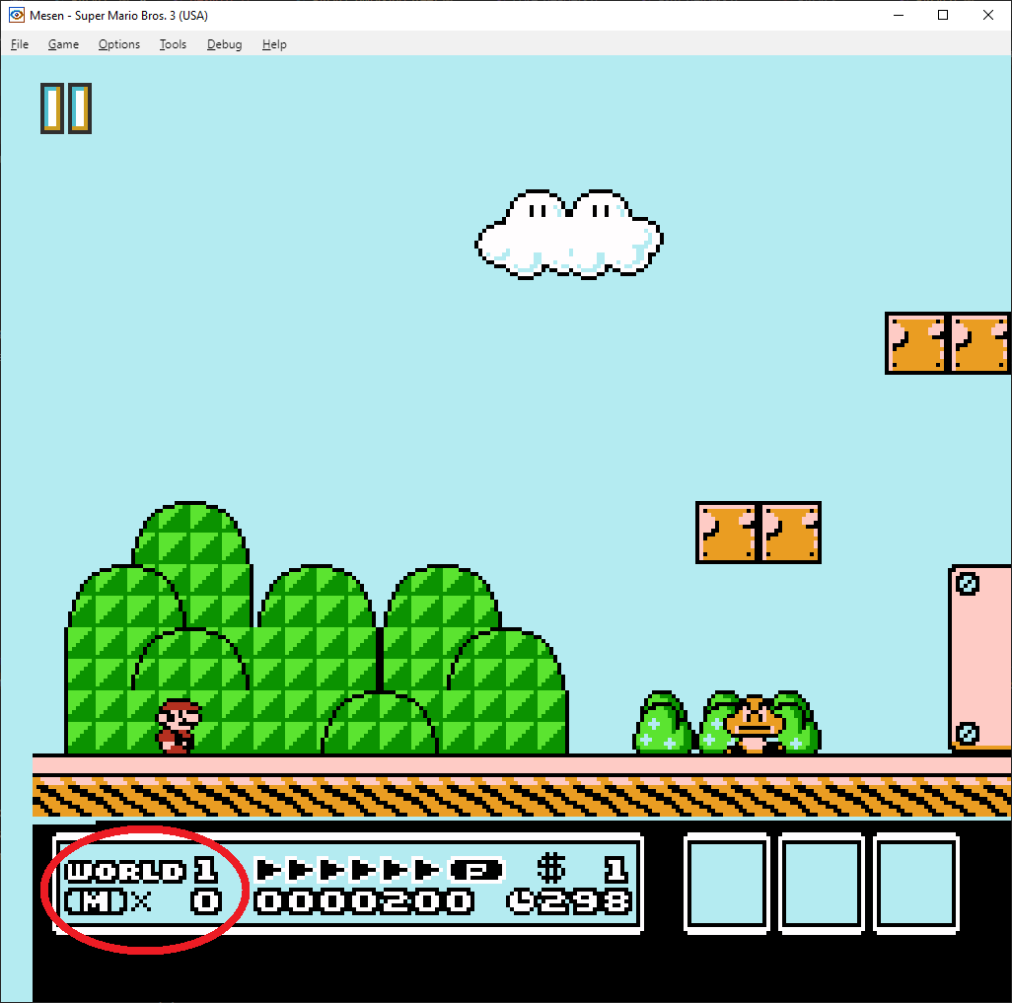Open the Help menu

pos(274,44)
